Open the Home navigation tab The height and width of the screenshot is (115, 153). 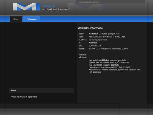coord(16,19)
